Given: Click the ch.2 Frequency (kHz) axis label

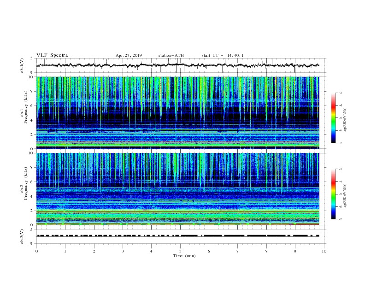Looking at the screenshot, I should pyautogui.click(x=24, y=183).
